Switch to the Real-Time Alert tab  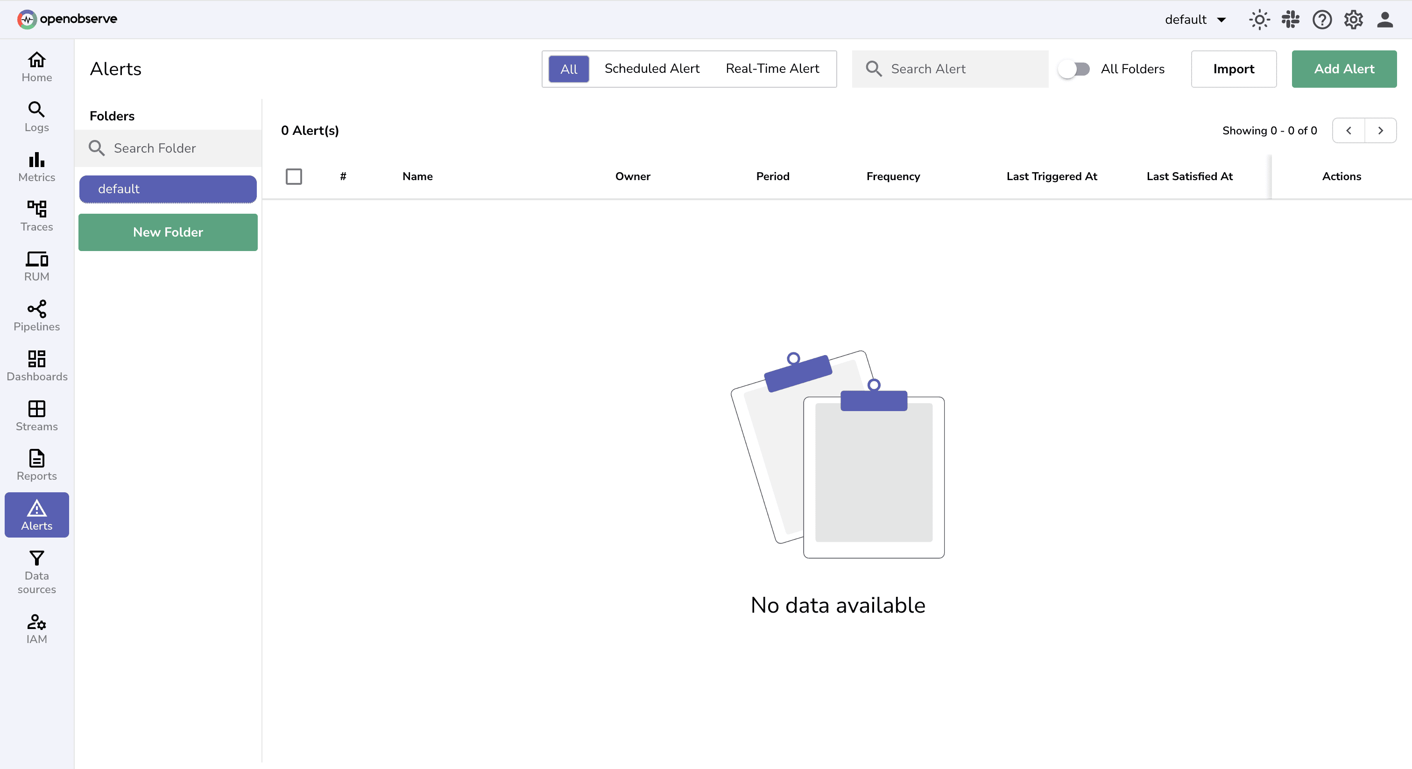pos(772,69)
